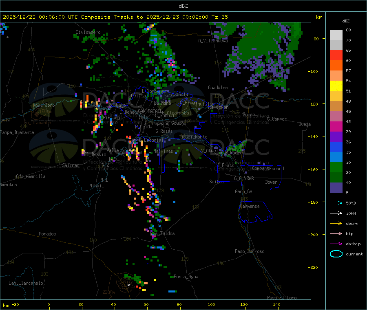Click the current cyan ellipse legend icon

coord(336,254)
